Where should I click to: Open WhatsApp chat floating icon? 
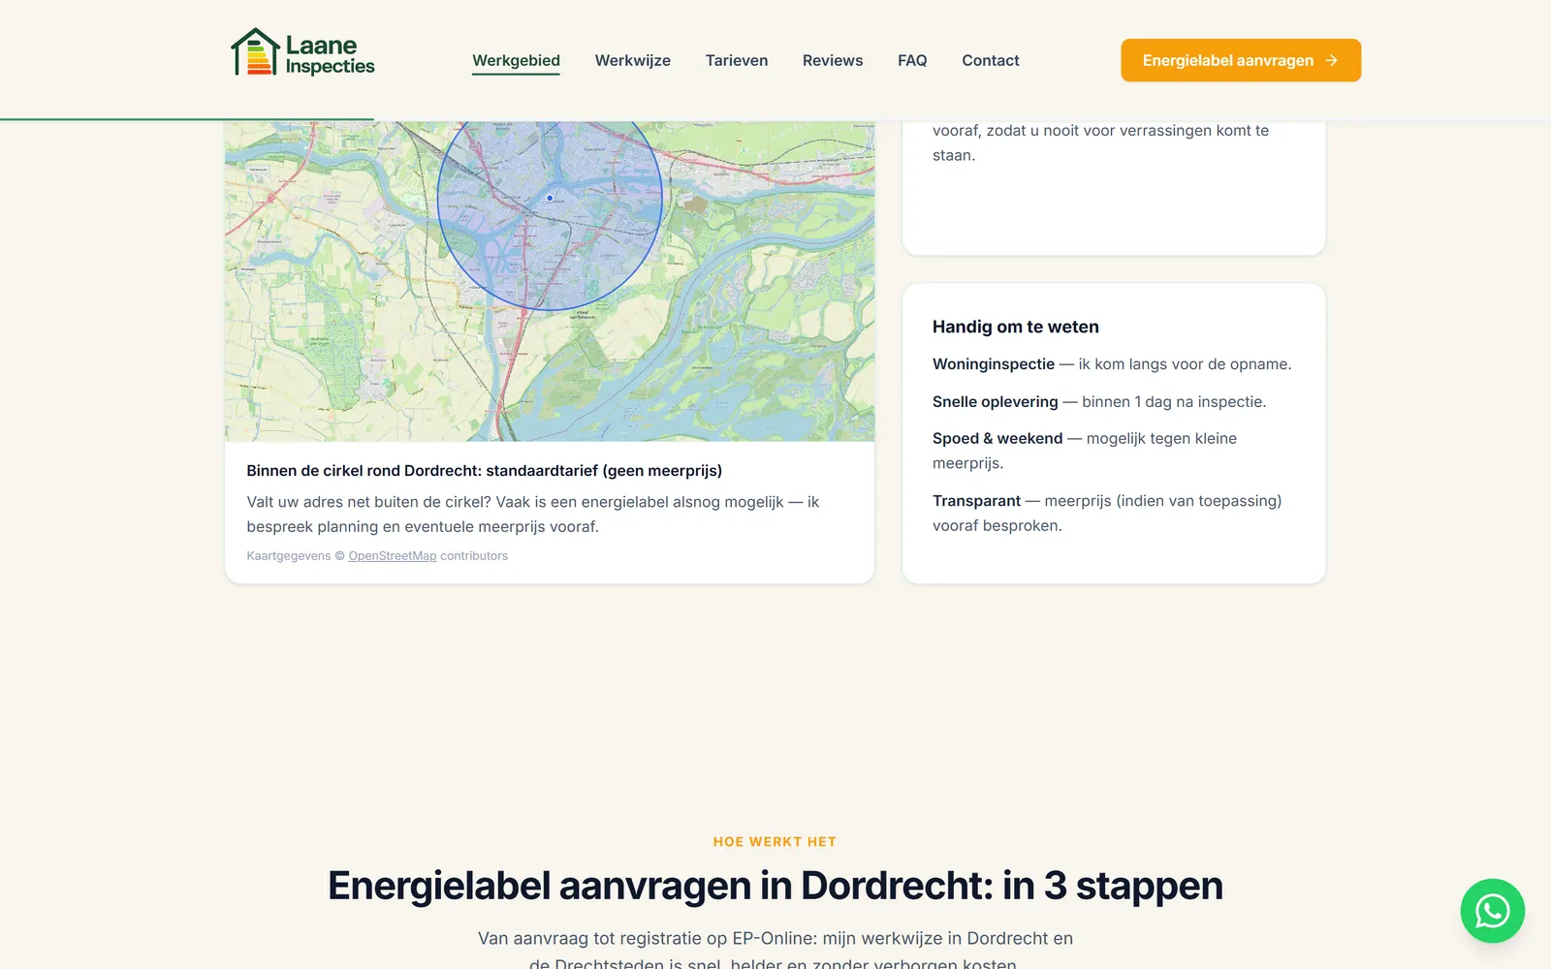click(x=1492, y=911)
